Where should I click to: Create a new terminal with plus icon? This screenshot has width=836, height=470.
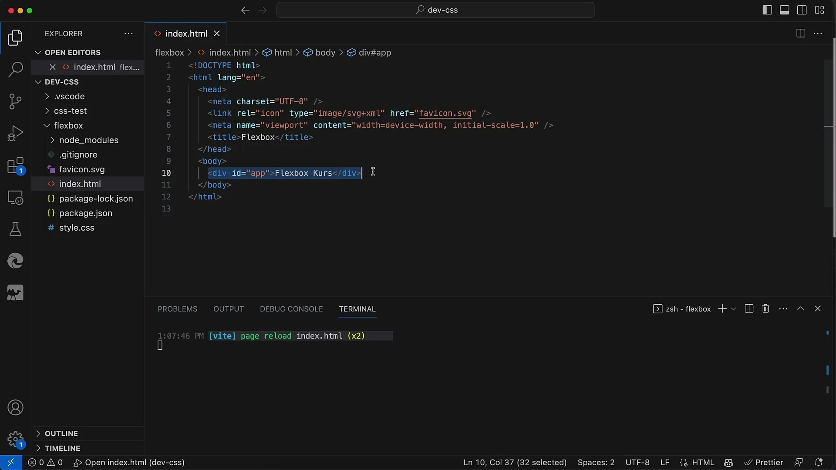click(722, 309)
